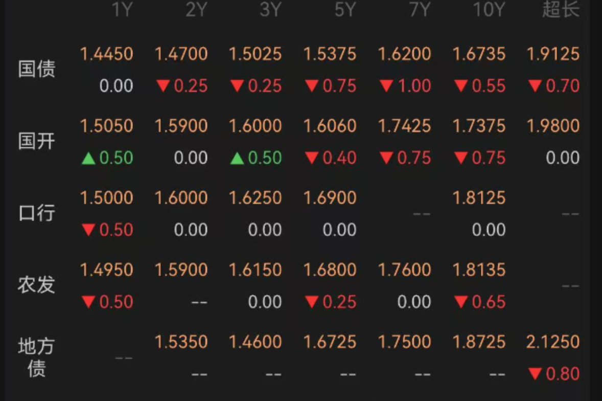The height and width of the screenshot is (401, 602).
Task: Select the 5Y column header
Action: point(345,9)
